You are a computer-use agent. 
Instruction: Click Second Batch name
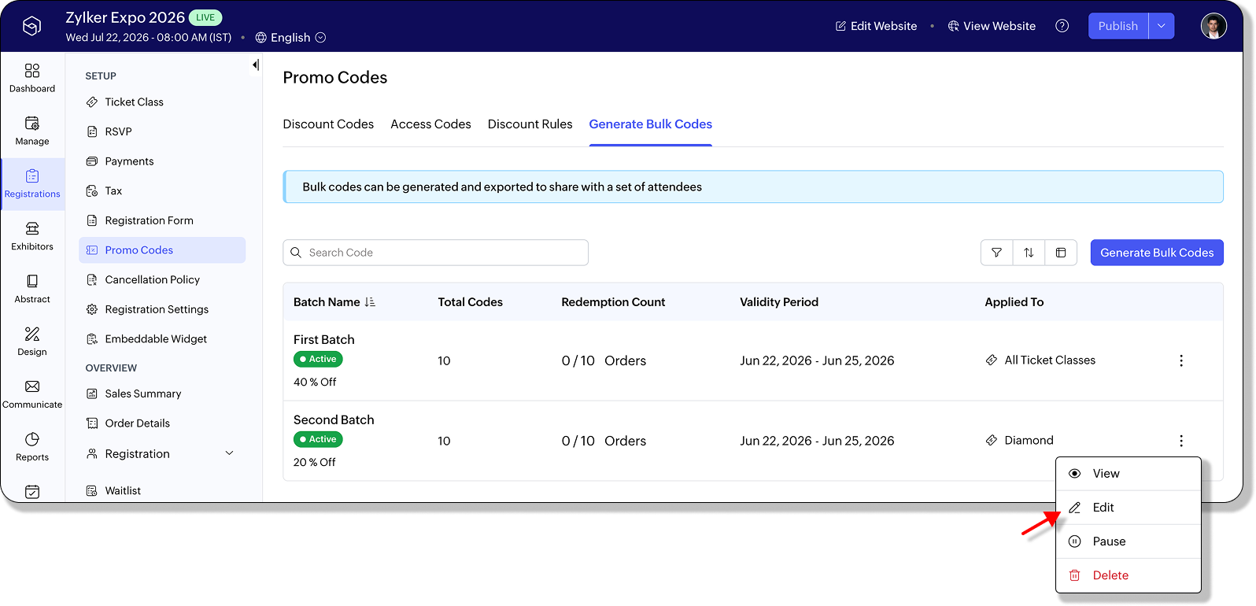(x=334, y=420)
